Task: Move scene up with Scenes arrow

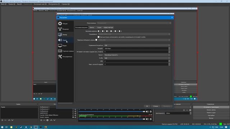Action: coord(9,120)
